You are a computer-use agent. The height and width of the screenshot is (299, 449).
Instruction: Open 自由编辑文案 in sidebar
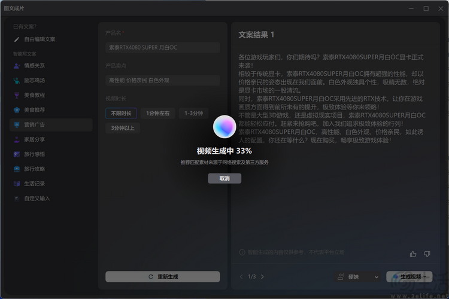pyautogui.click(x=40, y=39)
